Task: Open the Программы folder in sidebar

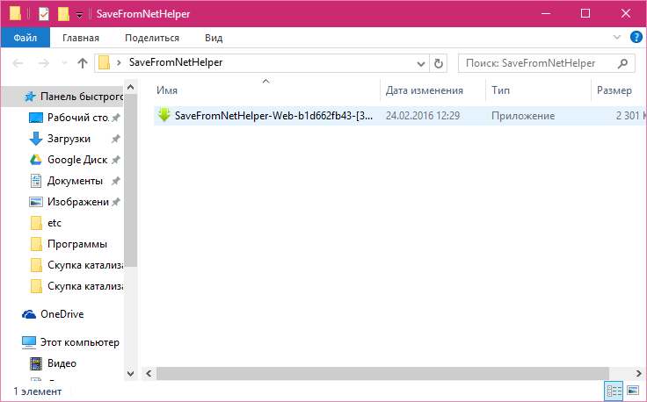Action: pos(77,244)
